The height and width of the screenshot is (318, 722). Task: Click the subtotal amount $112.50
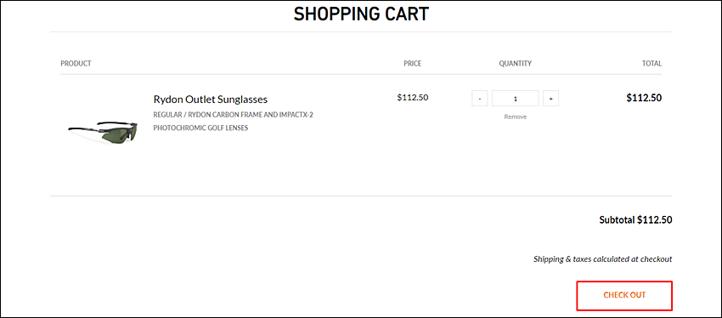pos(655,220)
